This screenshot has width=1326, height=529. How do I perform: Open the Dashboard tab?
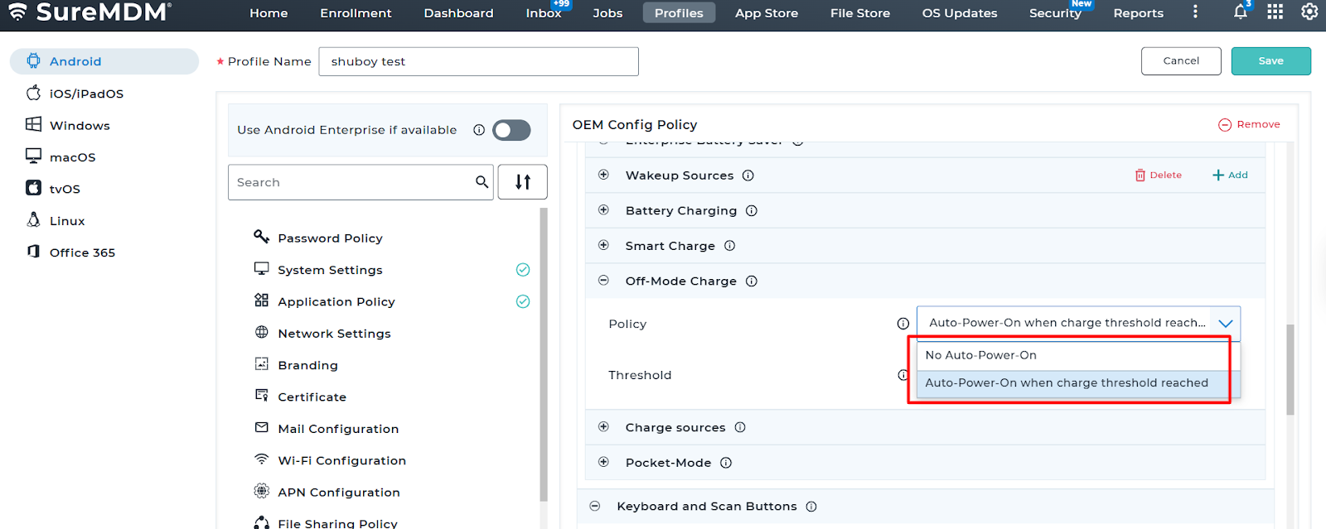(x=458, y=13)
